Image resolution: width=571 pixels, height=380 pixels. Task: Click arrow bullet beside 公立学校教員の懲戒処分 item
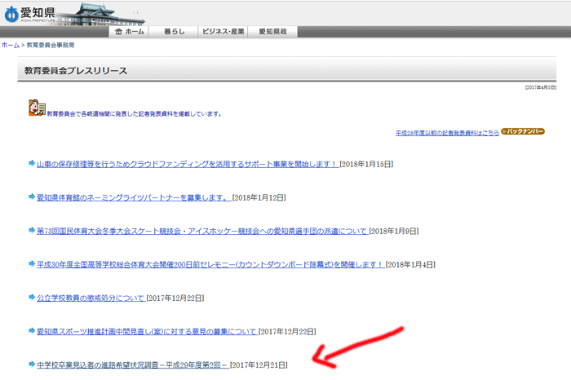31,298
